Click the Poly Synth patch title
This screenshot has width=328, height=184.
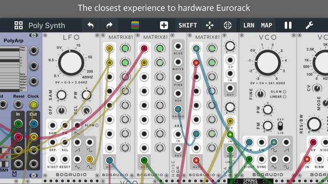(x=47, y=25)
